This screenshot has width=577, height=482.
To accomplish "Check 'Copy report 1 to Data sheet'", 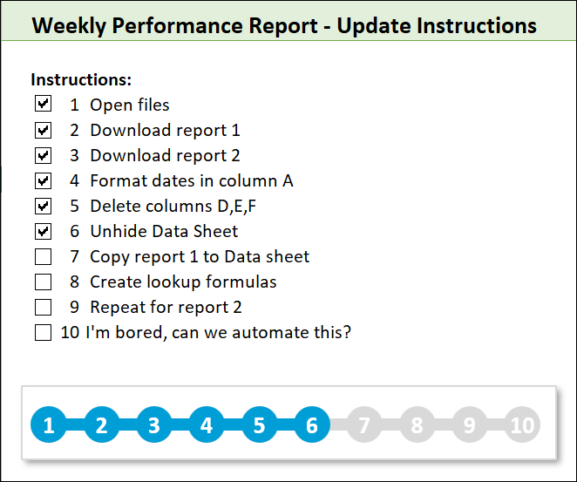I will pos(43,257).
